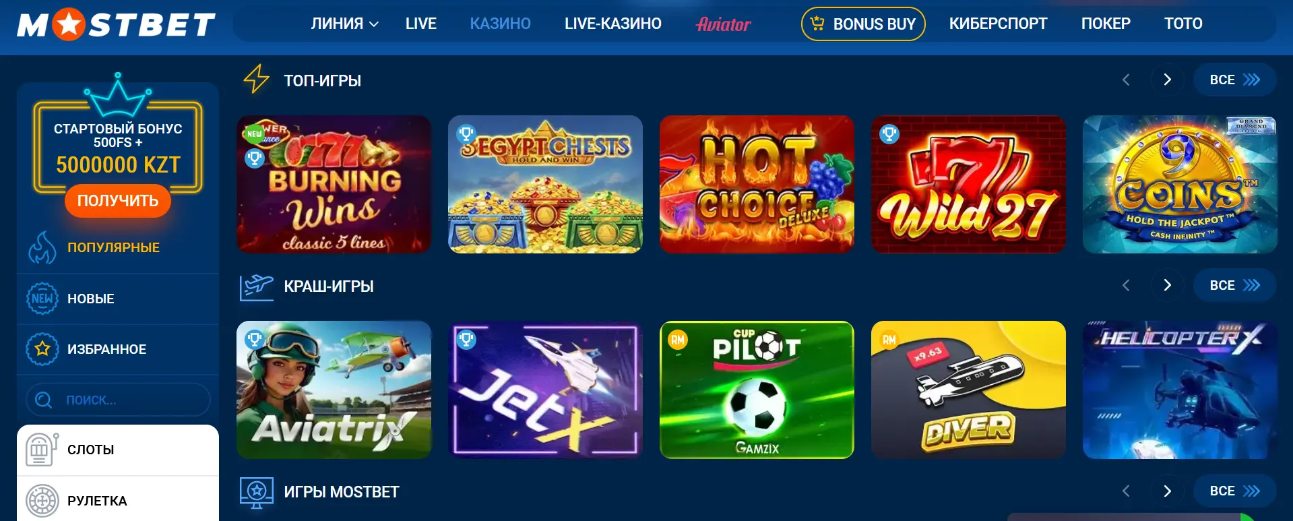Open the КИБЕРСПОРТ section
Viewport: 1293px width, 521px height.
pos(998,24)
